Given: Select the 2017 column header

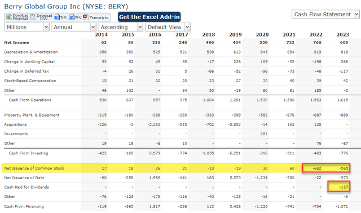Looking at the screenshot, I should click(182, 35).
